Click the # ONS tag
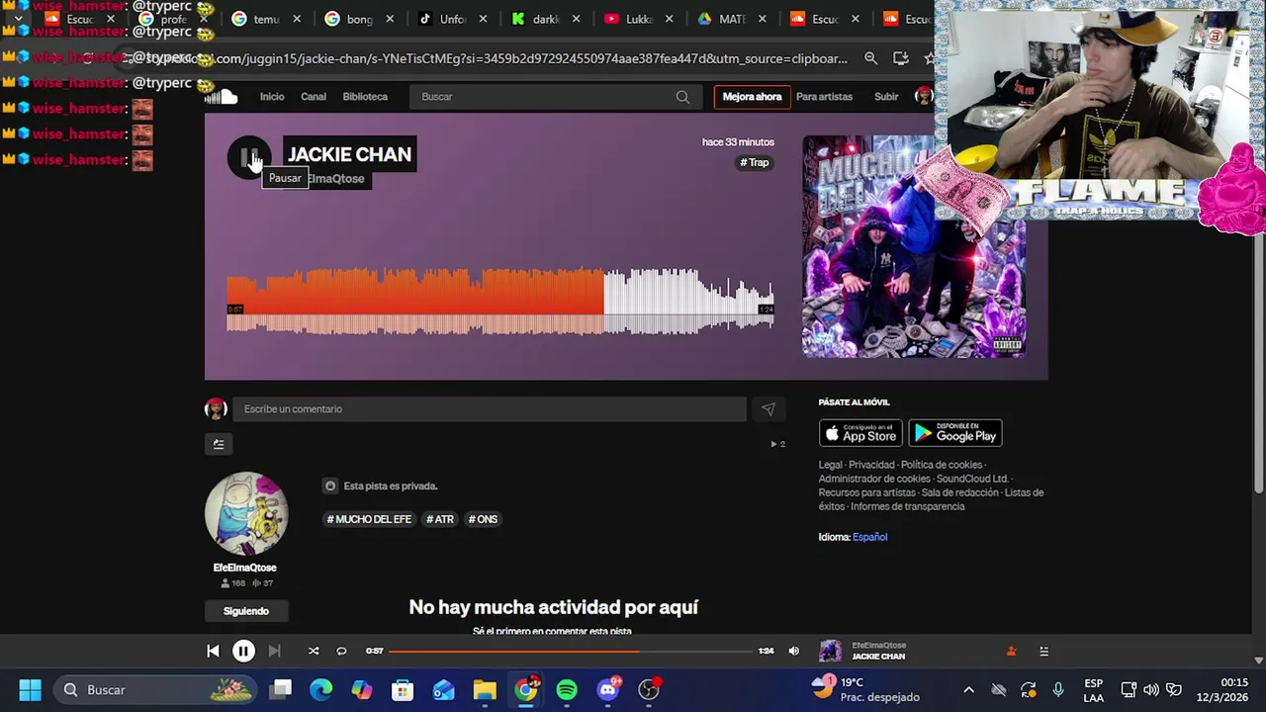1266x712 pixels. [484, 519]
